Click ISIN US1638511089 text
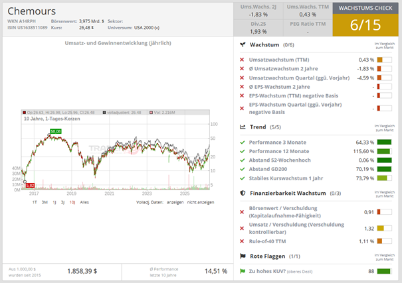The height and width of the screenshot is (283, 402). 27,28
